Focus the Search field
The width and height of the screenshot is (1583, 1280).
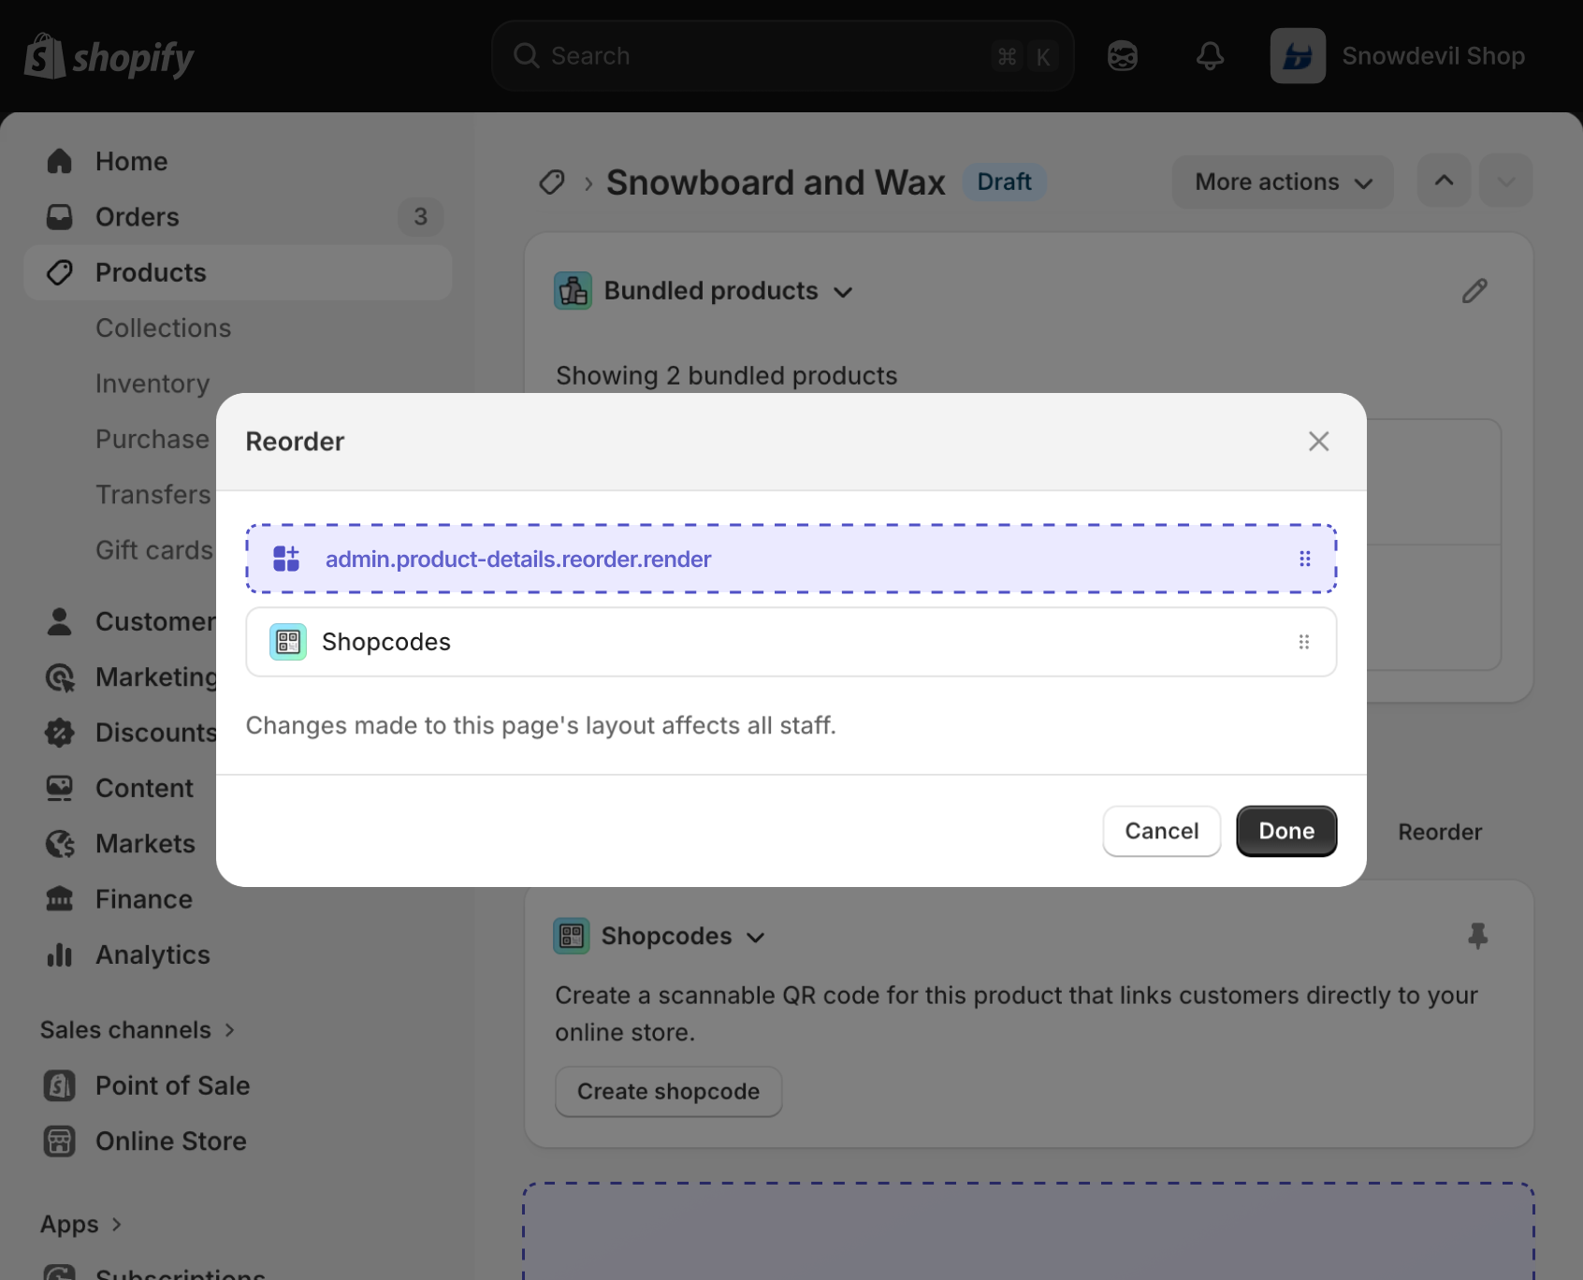[x=782, y=56]
